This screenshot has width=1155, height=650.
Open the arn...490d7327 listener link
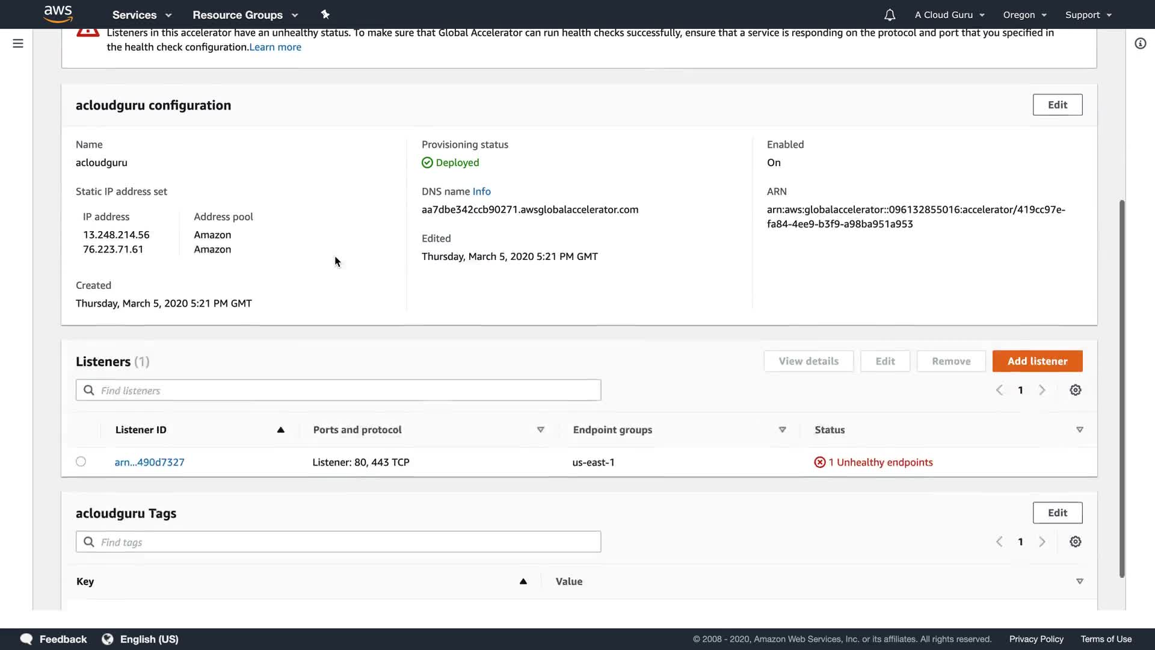click(149, 462)
